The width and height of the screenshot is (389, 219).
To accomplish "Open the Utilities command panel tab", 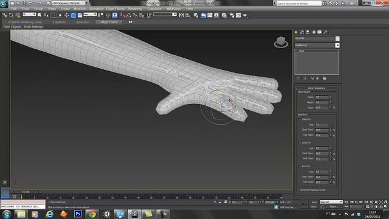I will [325, 32].
